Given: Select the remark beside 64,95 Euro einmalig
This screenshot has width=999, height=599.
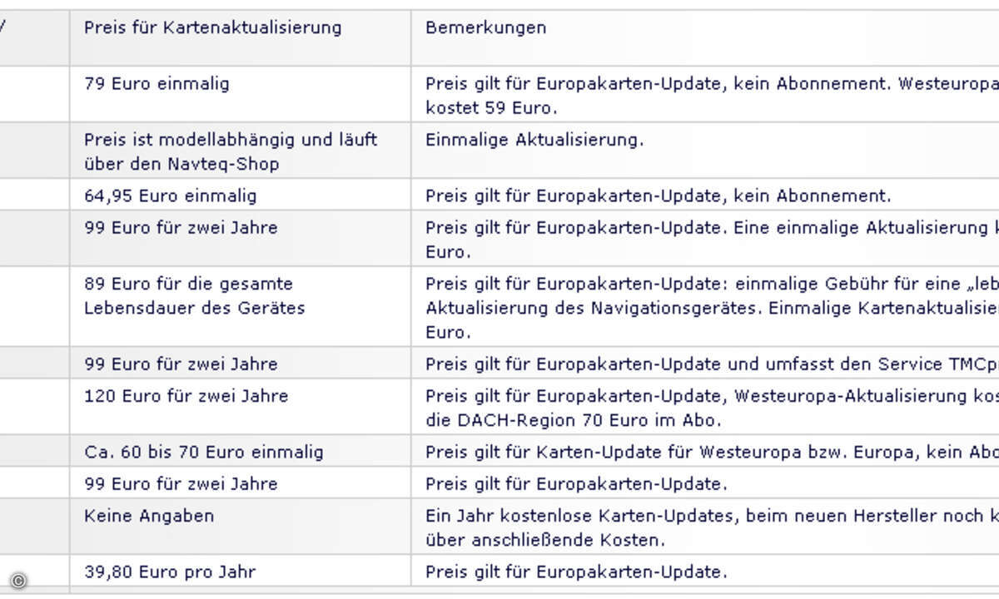Looking at the screenshot, I should 705,195.
